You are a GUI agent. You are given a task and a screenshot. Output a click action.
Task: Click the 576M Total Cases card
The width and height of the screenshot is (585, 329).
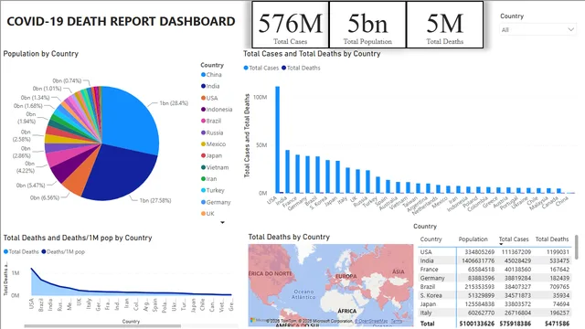pyautogui.click(x=291, y=25)
